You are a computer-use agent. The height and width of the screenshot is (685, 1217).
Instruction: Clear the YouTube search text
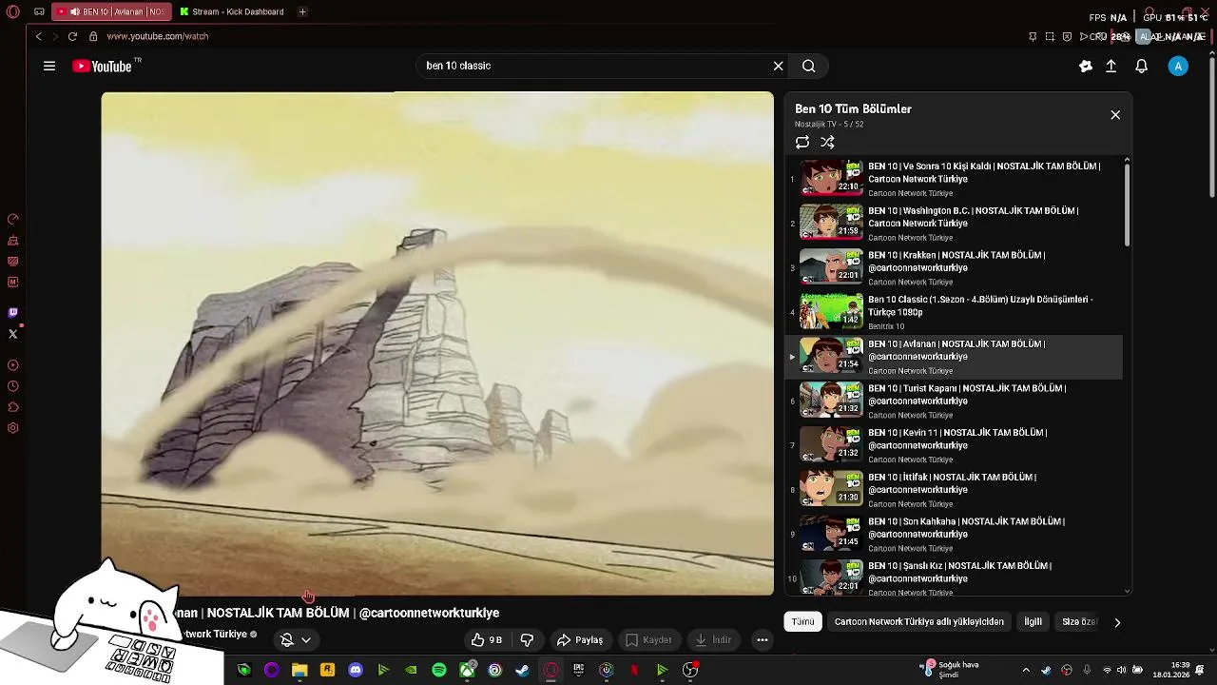pyautogui.click(x=778, y=66)
